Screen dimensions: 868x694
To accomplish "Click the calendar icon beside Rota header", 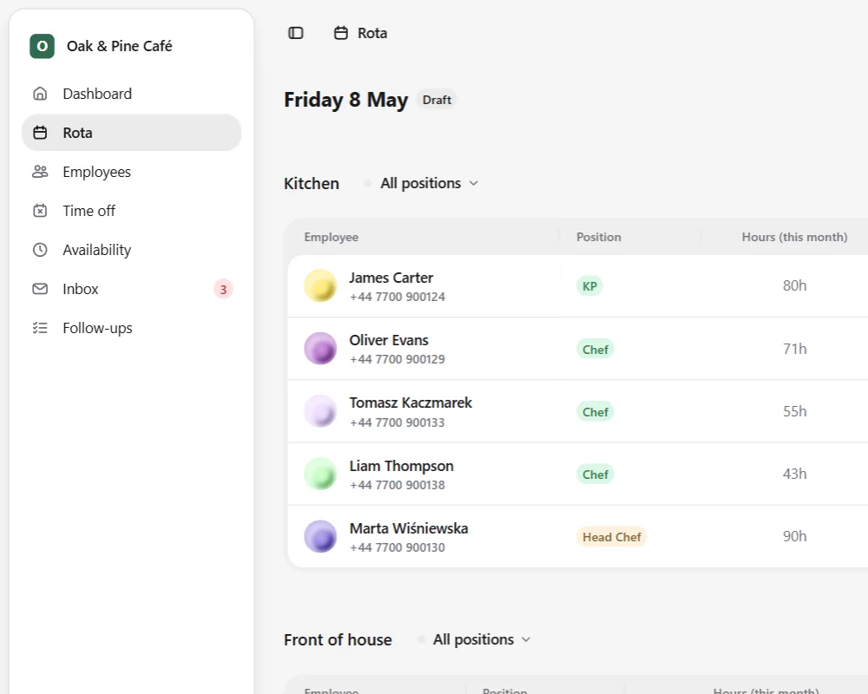I will coord(341,33).
